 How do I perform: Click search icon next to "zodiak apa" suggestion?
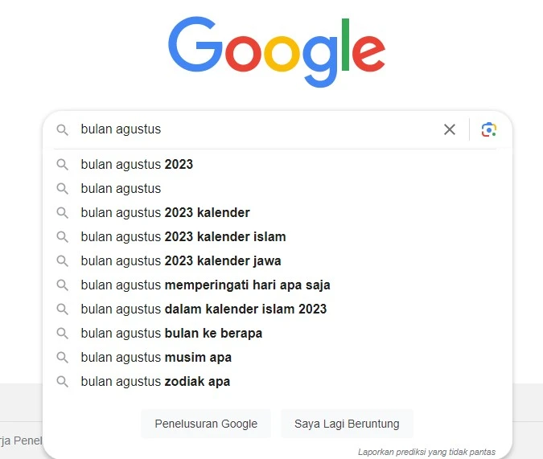pyautogui.click(x=62, y=382)
